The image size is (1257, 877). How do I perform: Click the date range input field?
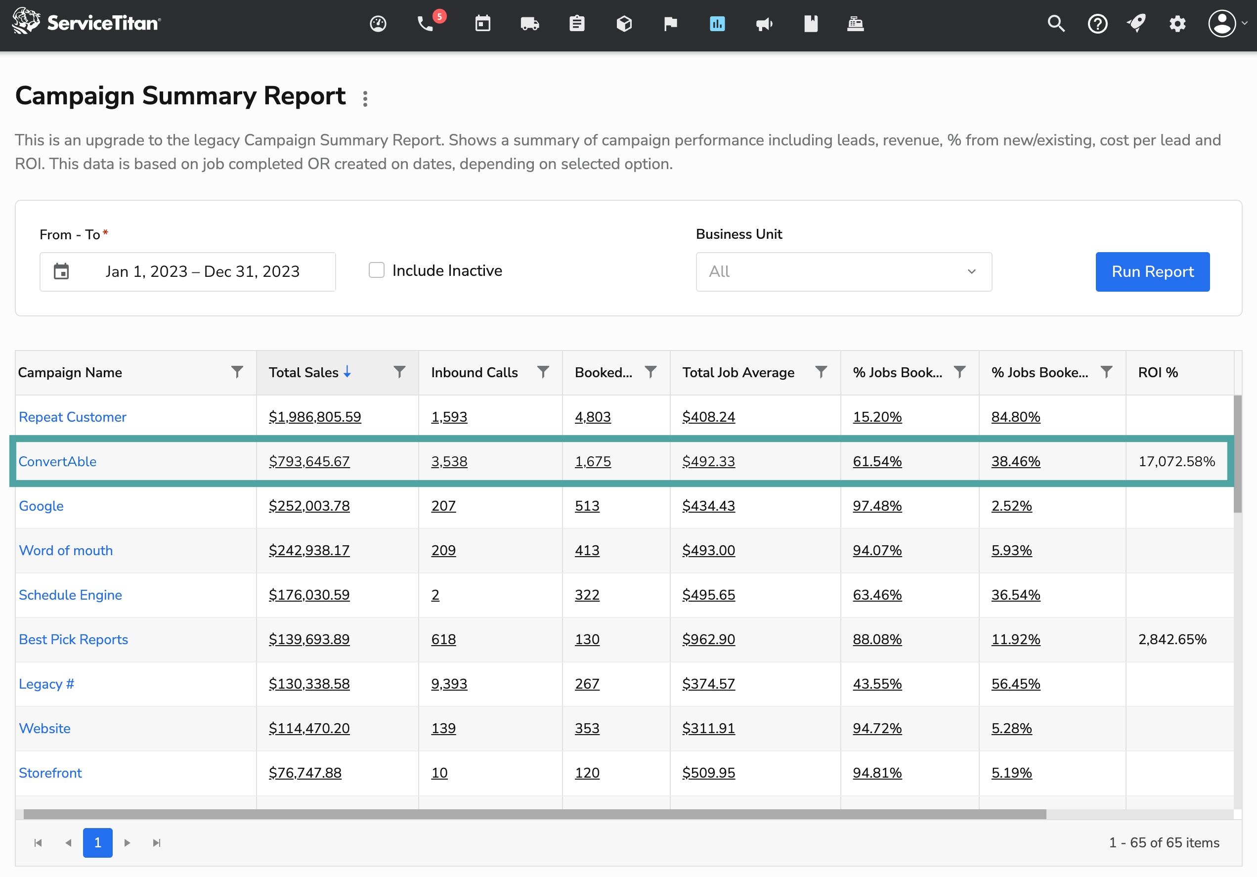pyautogui.click(x=187, y=271)
